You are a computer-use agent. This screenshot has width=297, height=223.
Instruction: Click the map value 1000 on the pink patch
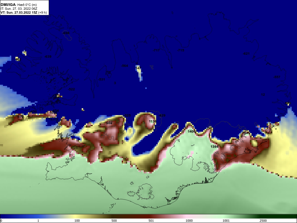53,113
